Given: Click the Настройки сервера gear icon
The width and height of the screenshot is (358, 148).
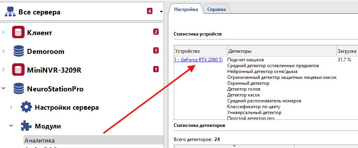Looking at the screenshot, I should coord(26,107).
